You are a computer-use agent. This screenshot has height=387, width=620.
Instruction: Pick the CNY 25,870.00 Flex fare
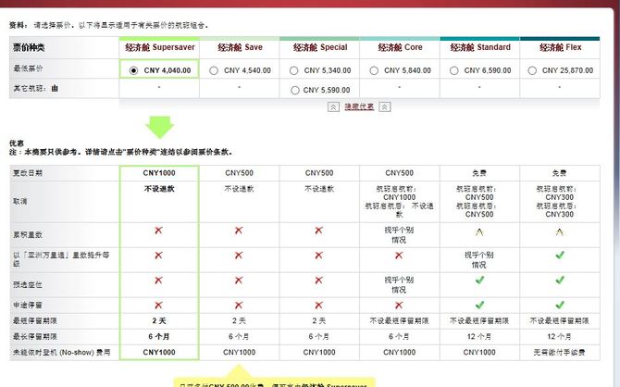click(532, 70)
